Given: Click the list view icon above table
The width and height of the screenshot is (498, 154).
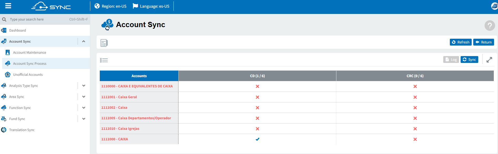Looking at the screenshot, I should [x=104, y=60].
